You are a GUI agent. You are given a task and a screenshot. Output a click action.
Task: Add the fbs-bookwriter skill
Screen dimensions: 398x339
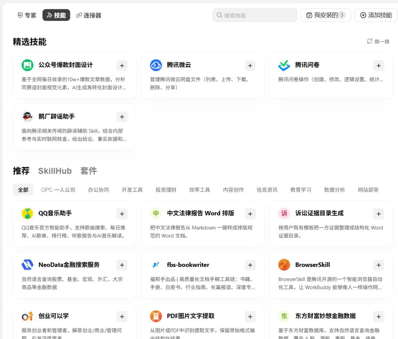250,265
